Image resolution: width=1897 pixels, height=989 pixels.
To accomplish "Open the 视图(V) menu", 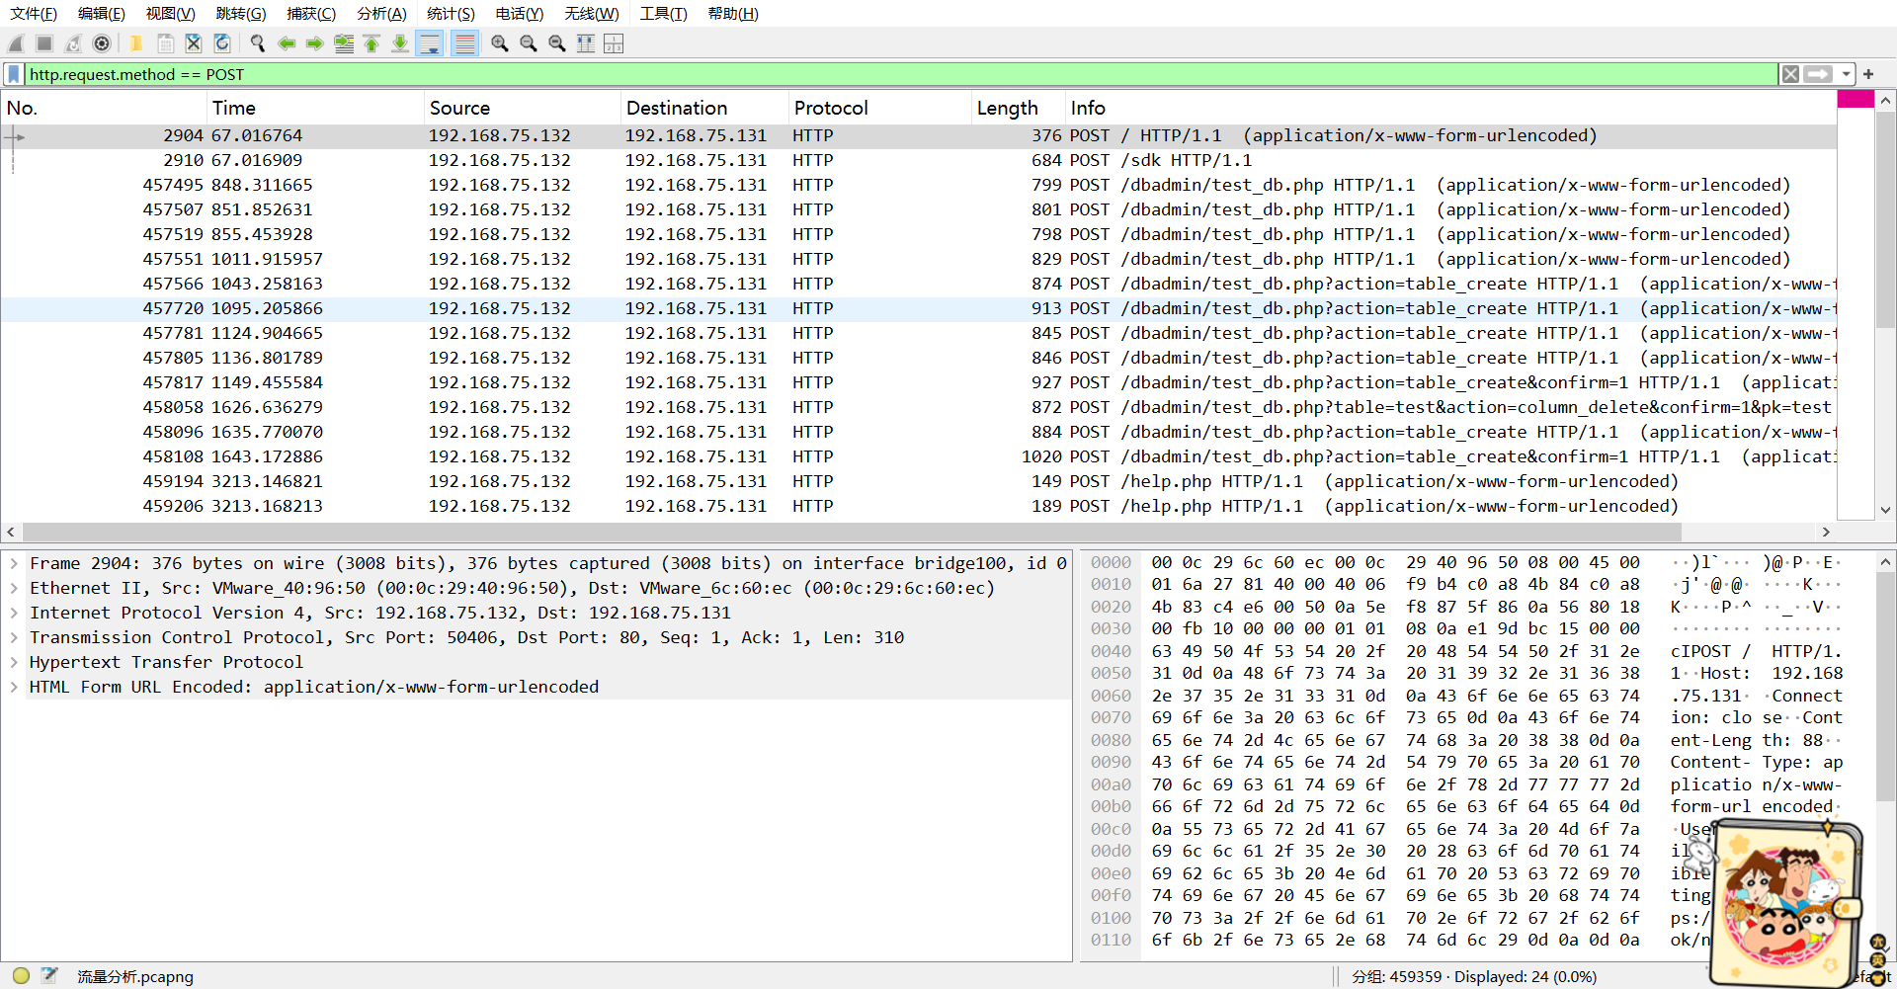I will pos(170,14).
